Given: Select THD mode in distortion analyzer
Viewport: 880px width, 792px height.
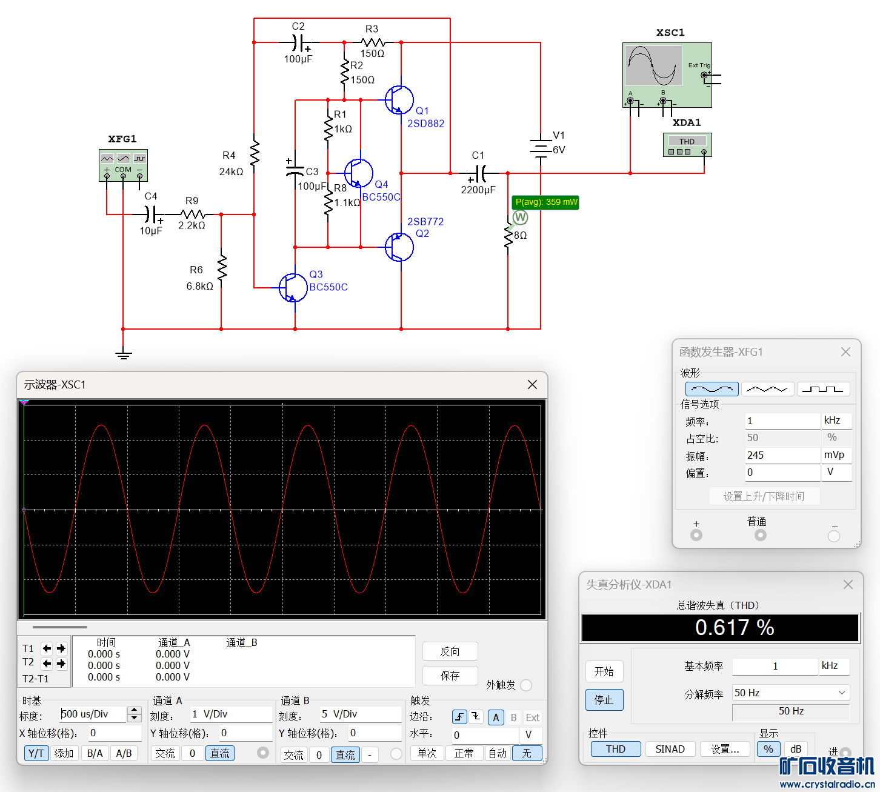Looking at the screenshot, I should [x=616, y=749].
